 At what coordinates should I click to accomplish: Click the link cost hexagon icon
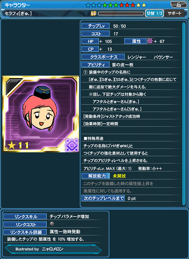point(52,224)
